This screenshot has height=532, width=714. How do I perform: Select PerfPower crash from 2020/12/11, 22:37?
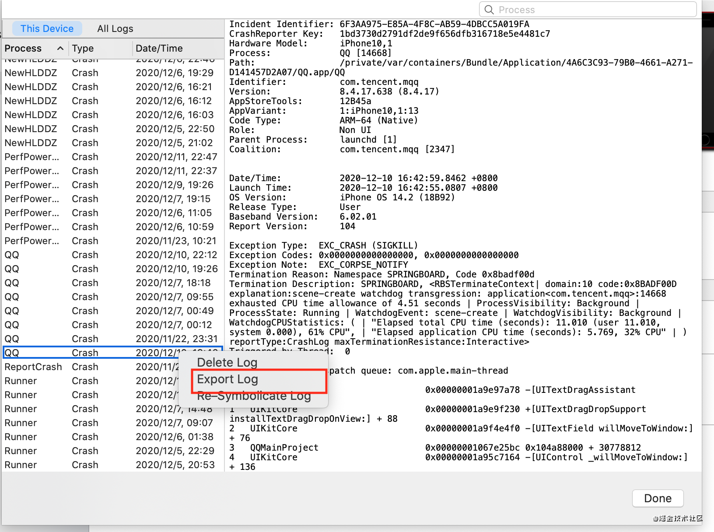click(x=113, y=171)
